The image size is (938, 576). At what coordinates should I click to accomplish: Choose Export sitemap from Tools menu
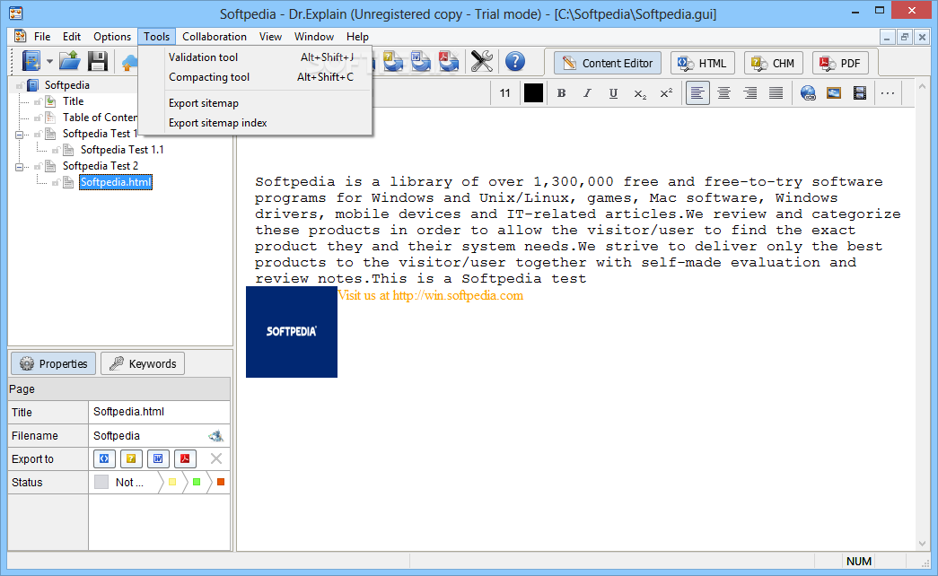pyautogui.click(x=255, y=103)
